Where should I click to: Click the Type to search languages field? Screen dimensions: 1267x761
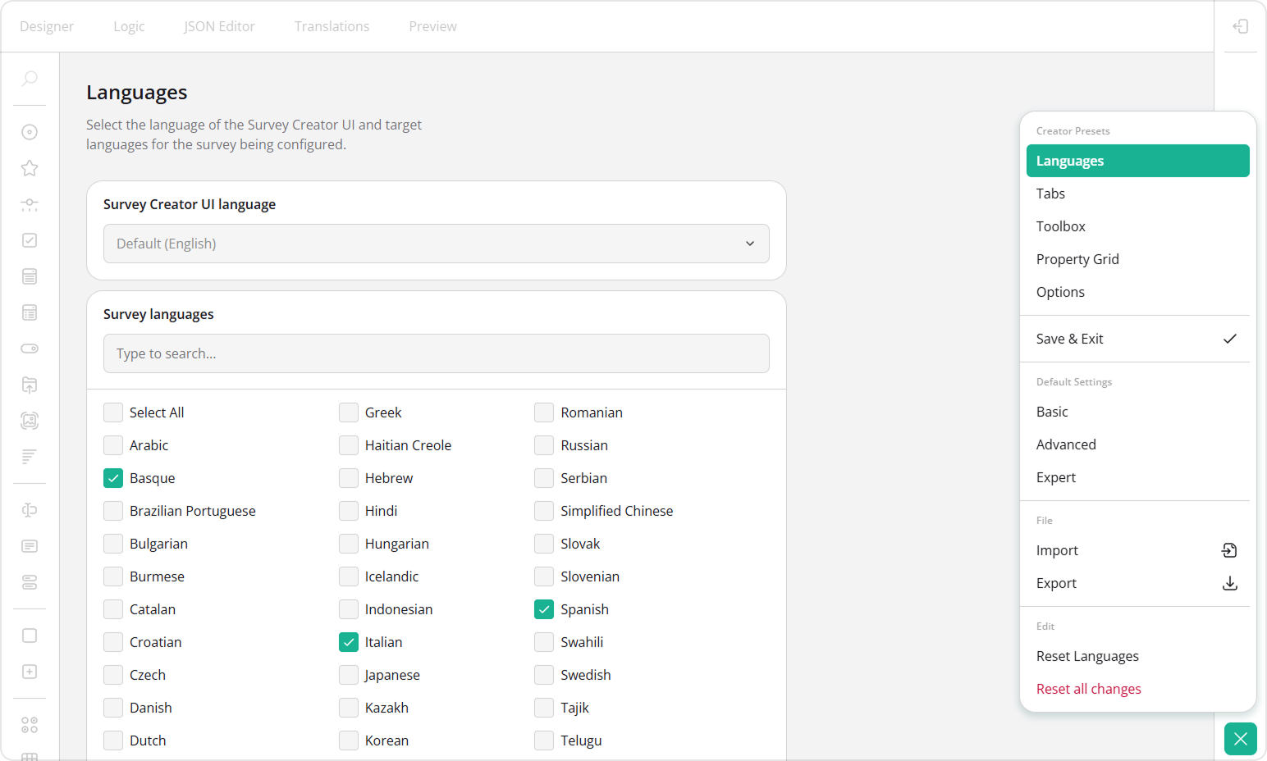coord(436,353)
